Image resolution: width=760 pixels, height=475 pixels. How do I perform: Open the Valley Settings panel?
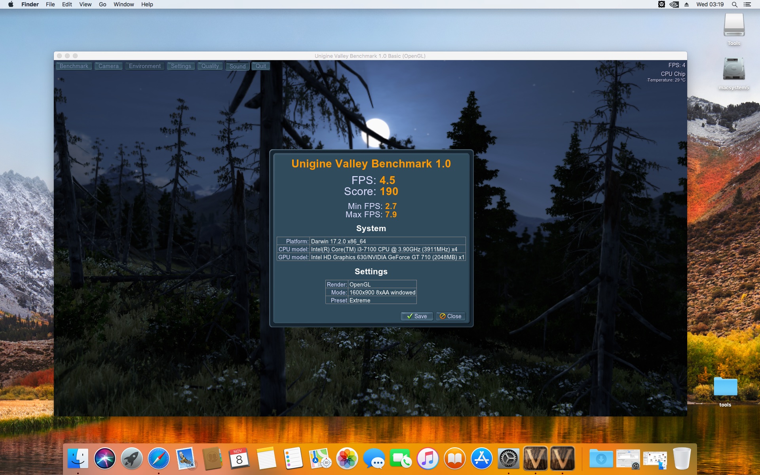click(181, 66)
